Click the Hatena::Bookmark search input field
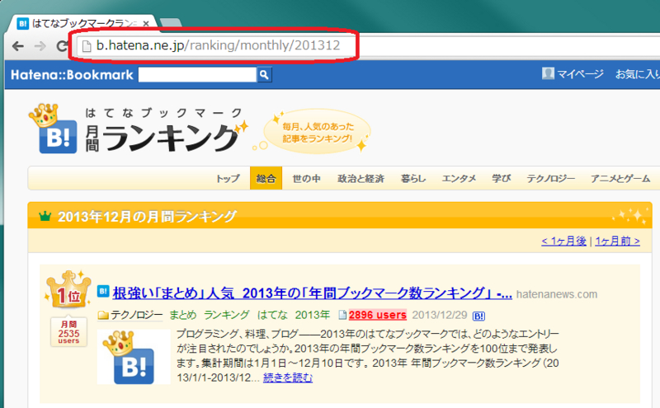The image size is (660, 408). 197,74
